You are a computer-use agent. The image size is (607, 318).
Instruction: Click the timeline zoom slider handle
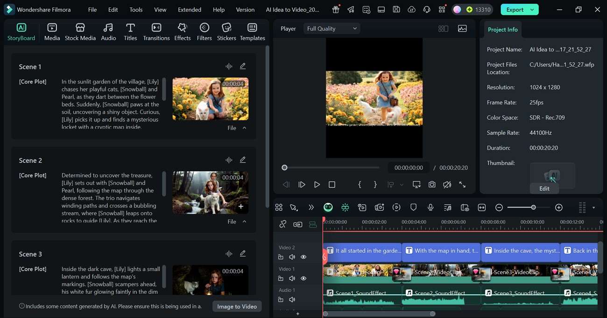(x=533, y=207)
